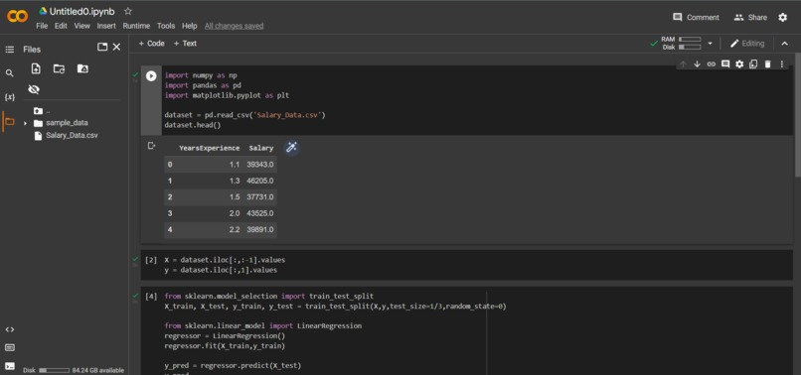
Task: Check disk usage bar in Files panel
Action: point(54,370)
